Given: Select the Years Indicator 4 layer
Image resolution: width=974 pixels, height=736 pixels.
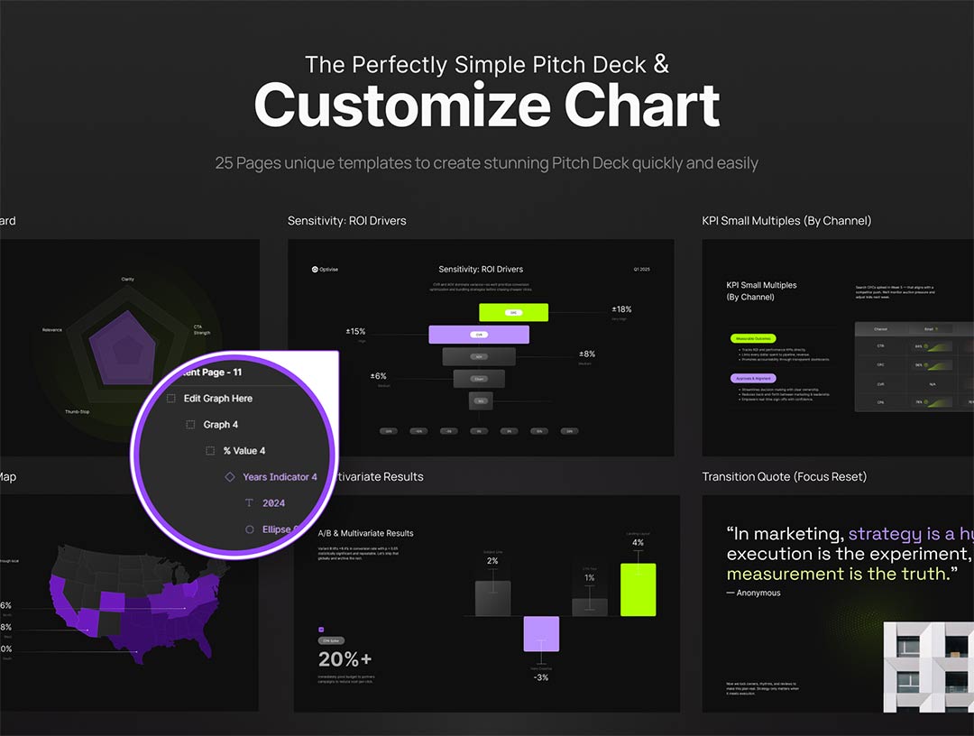Looking at the screenshot, I should 280,477.
